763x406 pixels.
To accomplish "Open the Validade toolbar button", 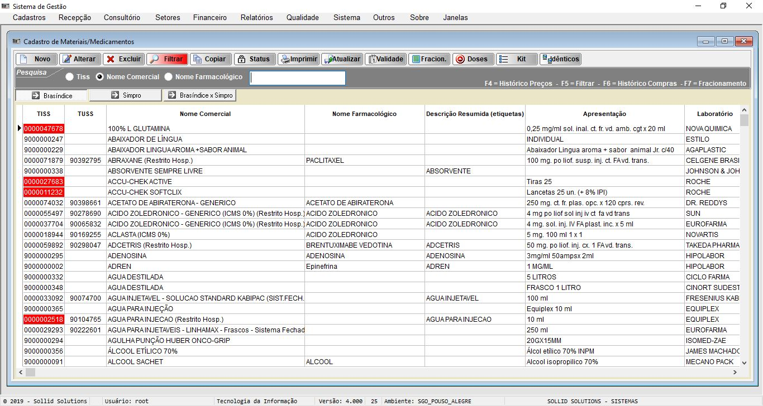I will [385, 59].
